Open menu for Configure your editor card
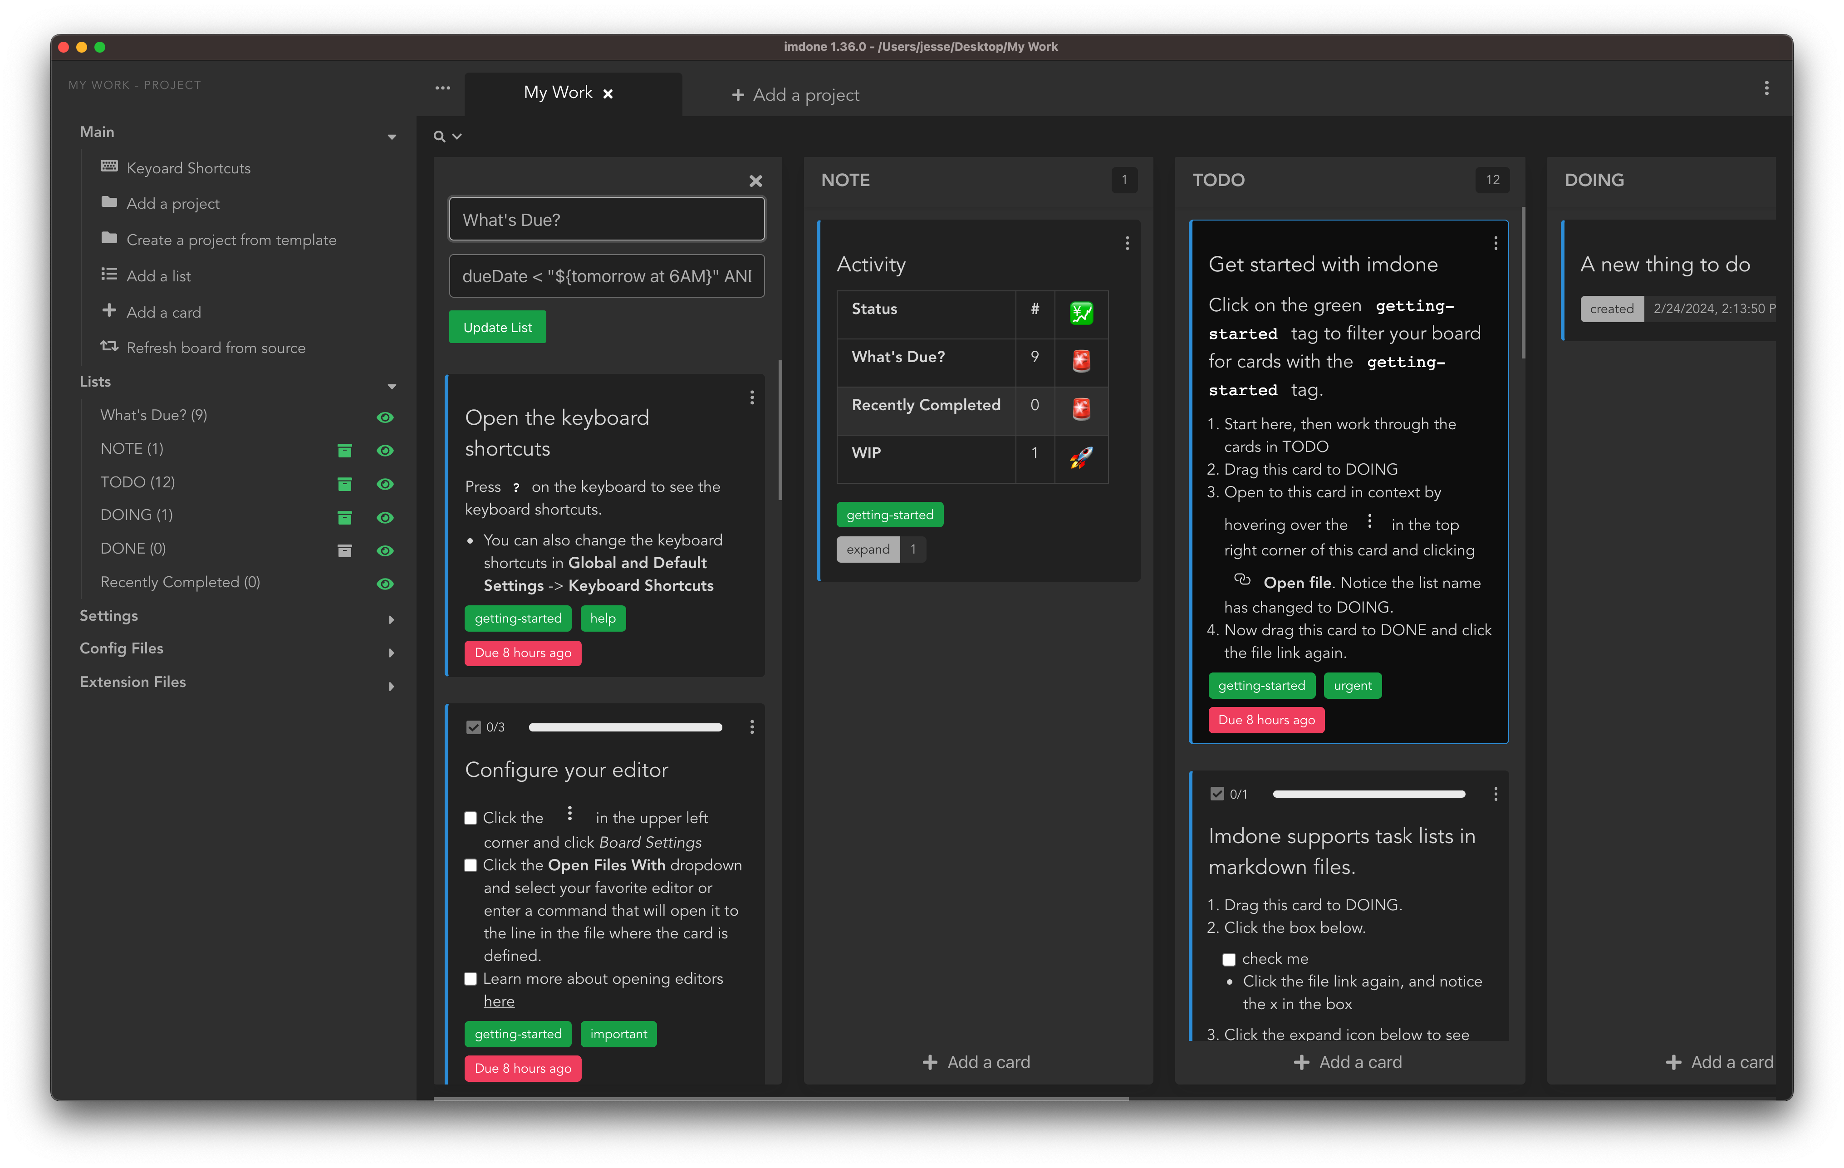 (752, 727)
